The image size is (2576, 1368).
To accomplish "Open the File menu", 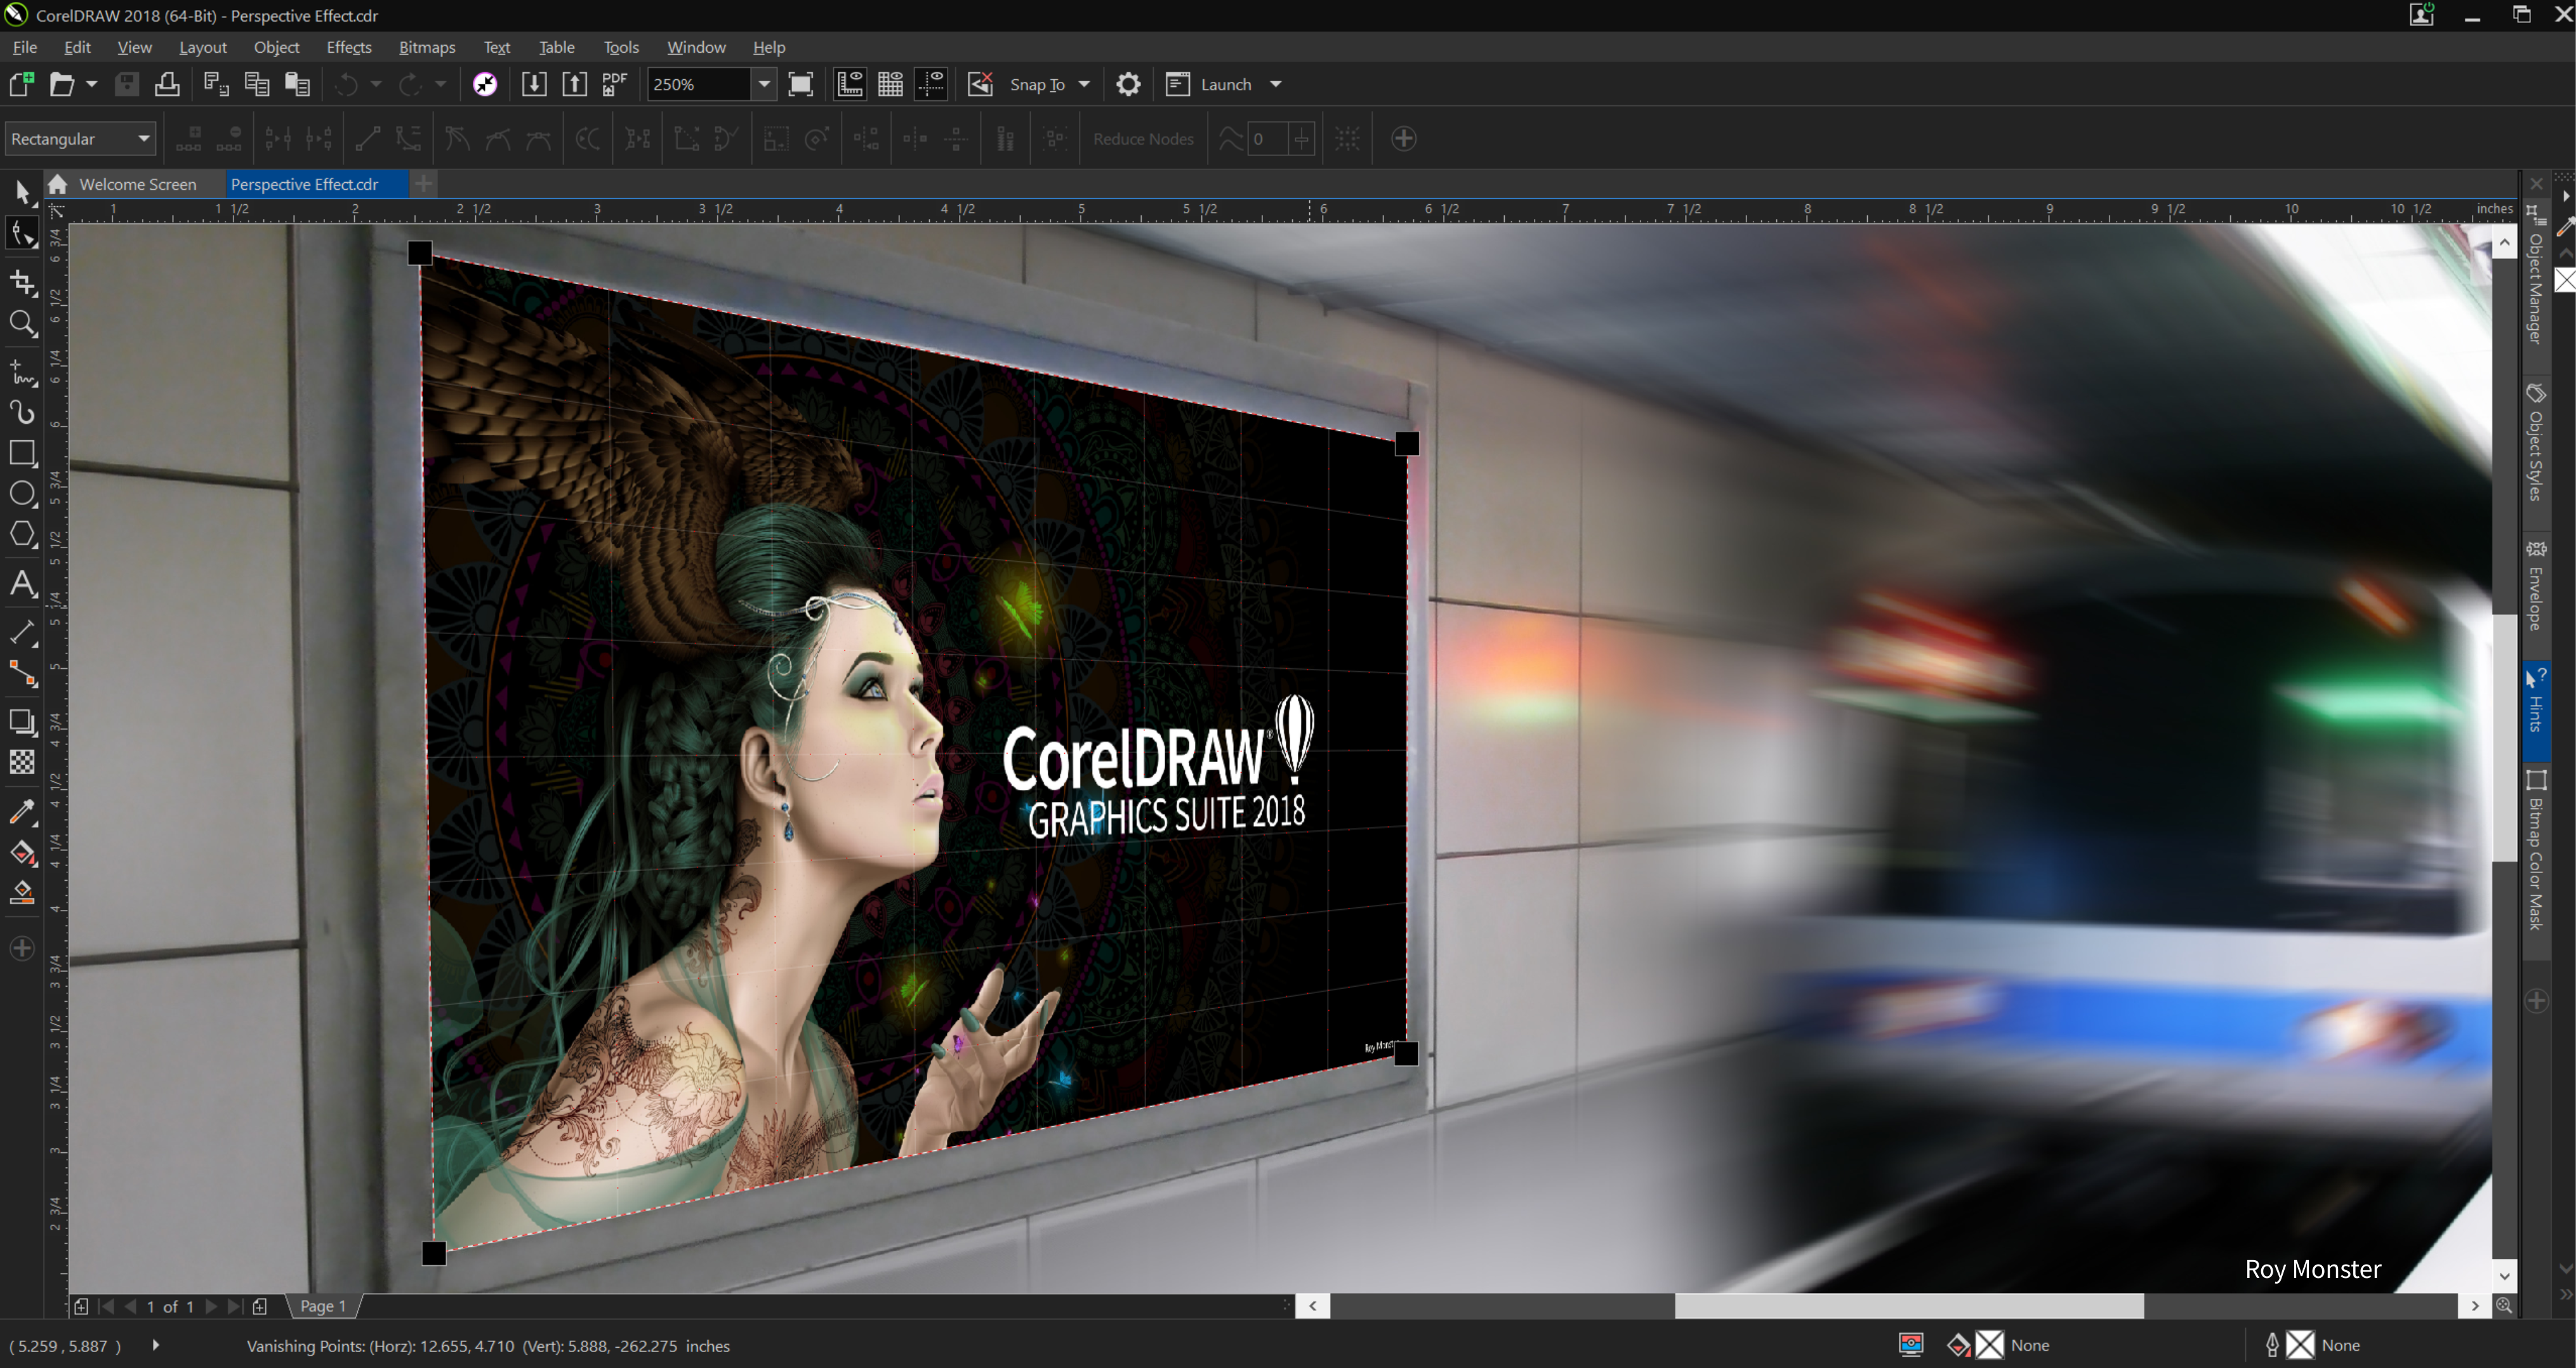I will 24,47.
